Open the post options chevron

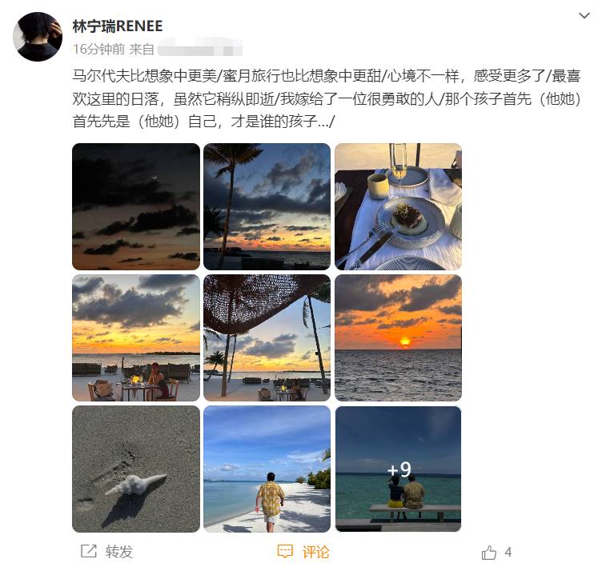584,15
